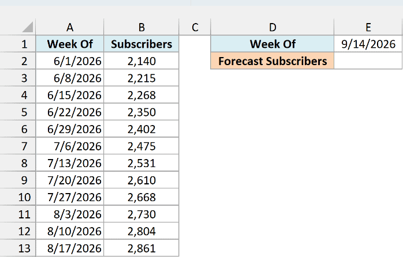Select row 12 header
Image resolution: width=403 pixels, height=257 pixels.
pos(18,231)
